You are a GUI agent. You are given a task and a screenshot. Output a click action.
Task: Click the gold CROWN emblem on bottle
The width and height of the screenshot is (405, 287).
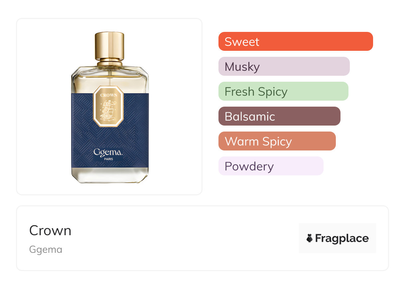tap(109, 106)
